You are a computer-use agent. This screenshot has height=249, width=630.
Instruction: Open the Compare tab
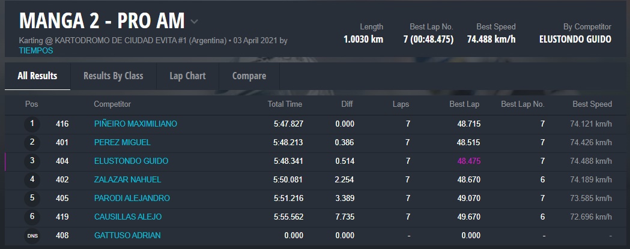point(249,76)
